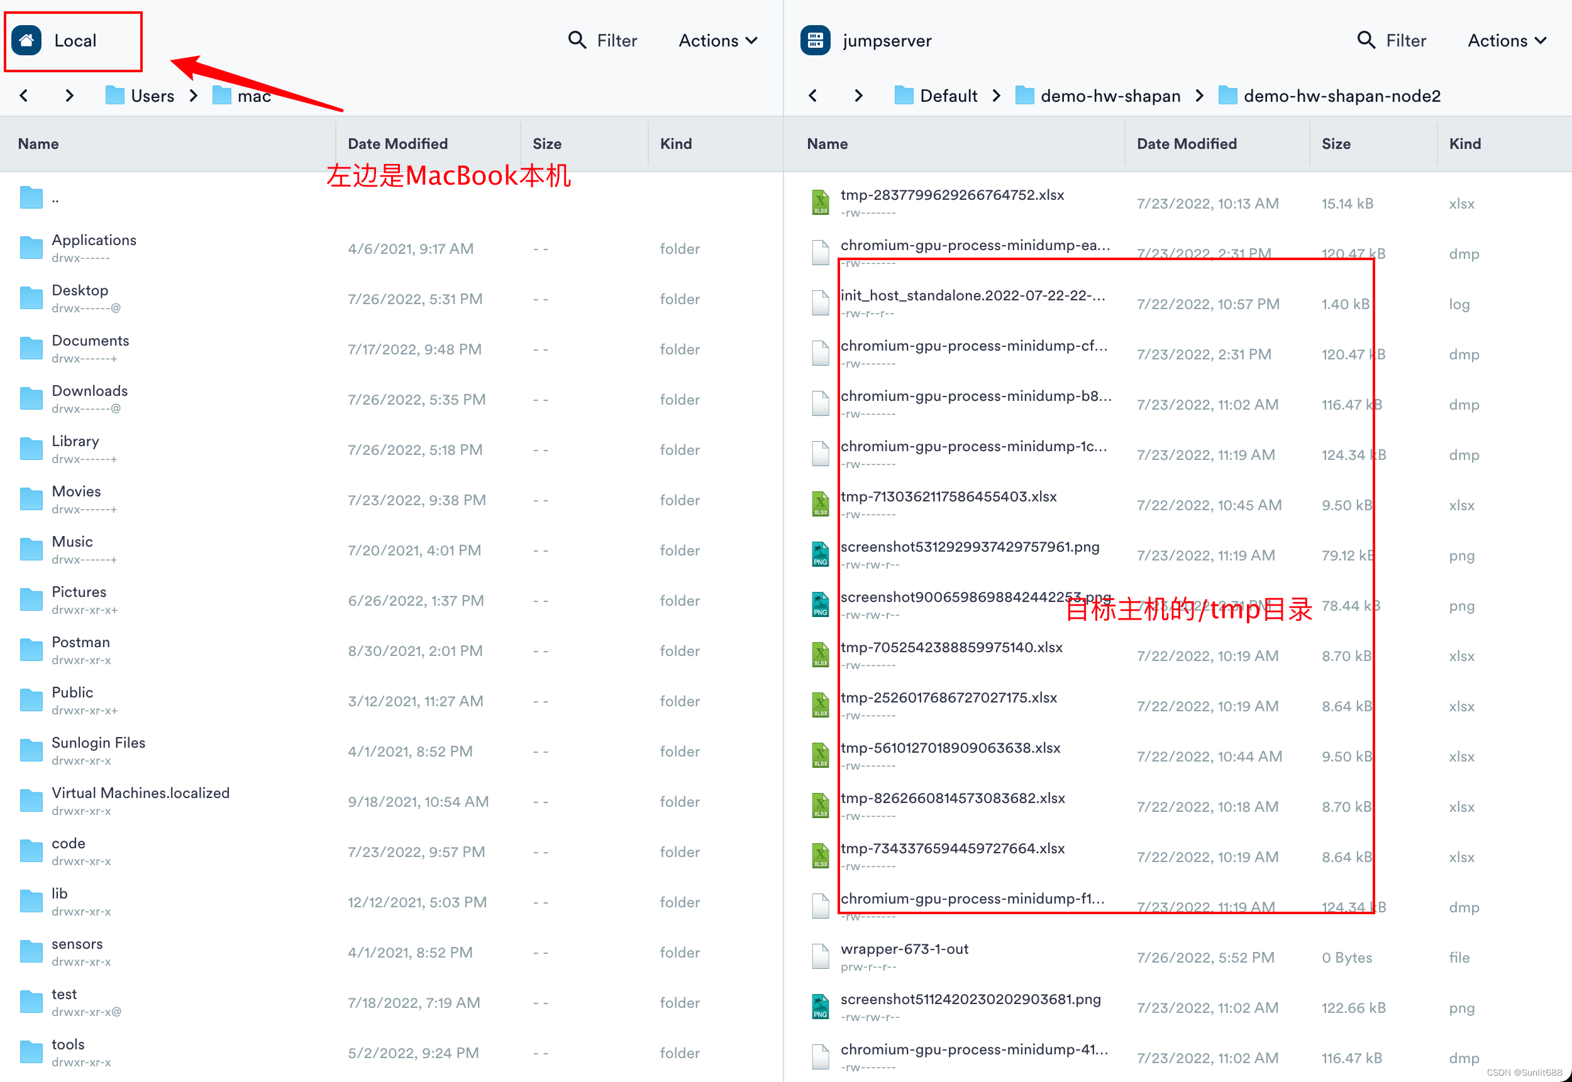Select screenshot5112420230202903681.png file icon
Viewport: 1572px width, 1082px height.
[x=820, y=1007]
